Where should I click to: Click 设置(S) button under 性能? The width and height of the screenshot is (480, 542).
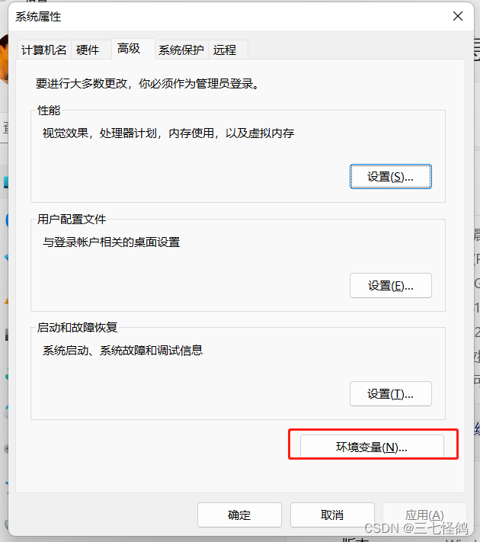(391, 177)
